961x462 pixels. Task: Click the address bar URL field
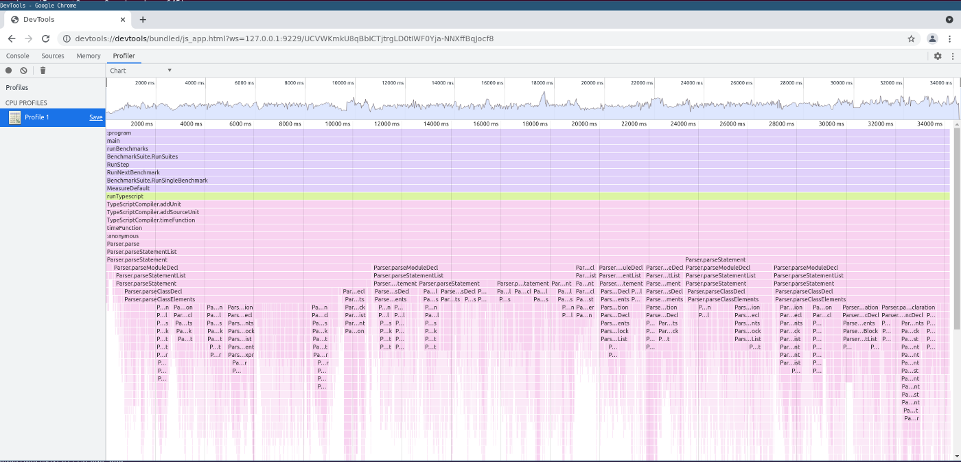pyautogui.click(x=480, y=39)
